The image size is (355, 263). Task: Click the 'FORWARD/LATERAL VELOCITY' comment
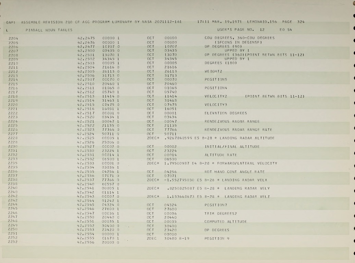[x=247, y=163]
